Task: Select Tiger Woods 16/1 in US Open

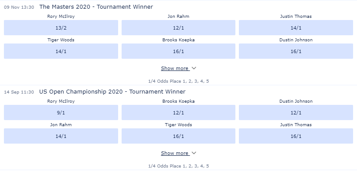Action: (179, 136)
